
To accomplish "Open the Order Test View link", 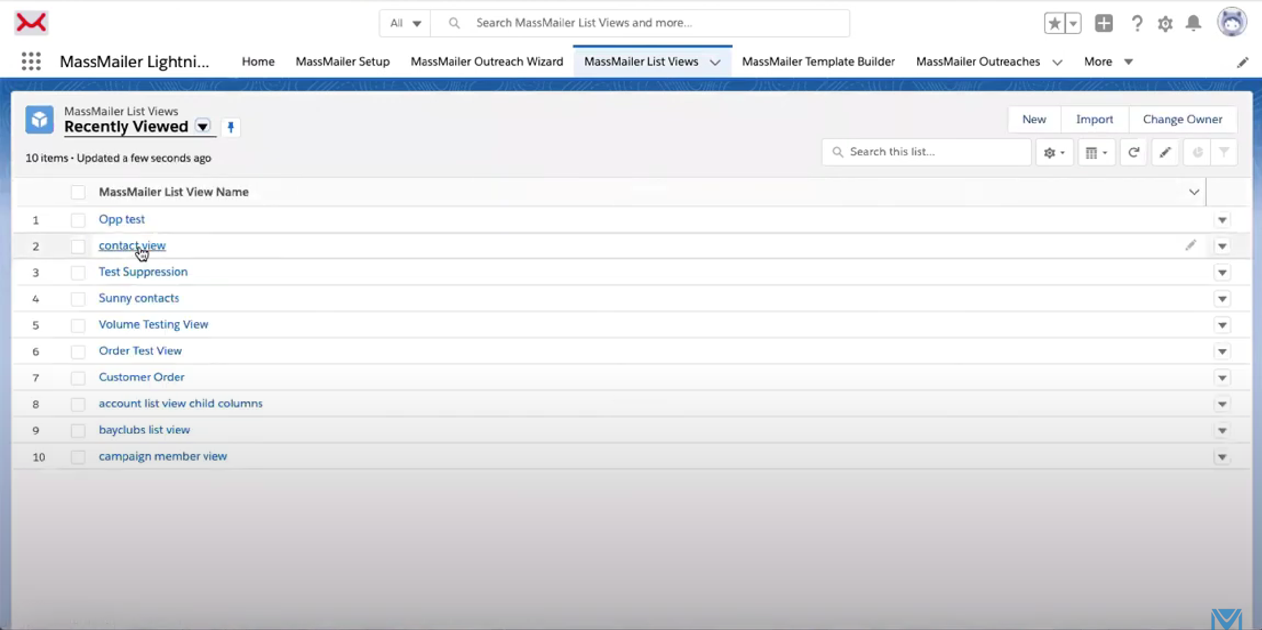I will 140,351.
